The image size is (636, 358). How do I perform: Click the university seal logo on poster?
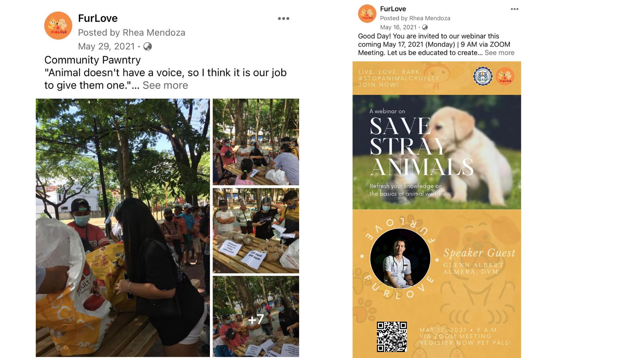click(483, 76)
